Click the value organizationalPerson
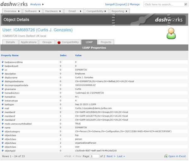 (86, 143)
